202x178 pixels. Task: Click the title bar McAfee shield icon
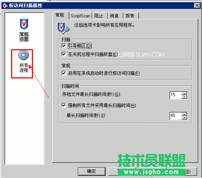click(x=5, y=6)
